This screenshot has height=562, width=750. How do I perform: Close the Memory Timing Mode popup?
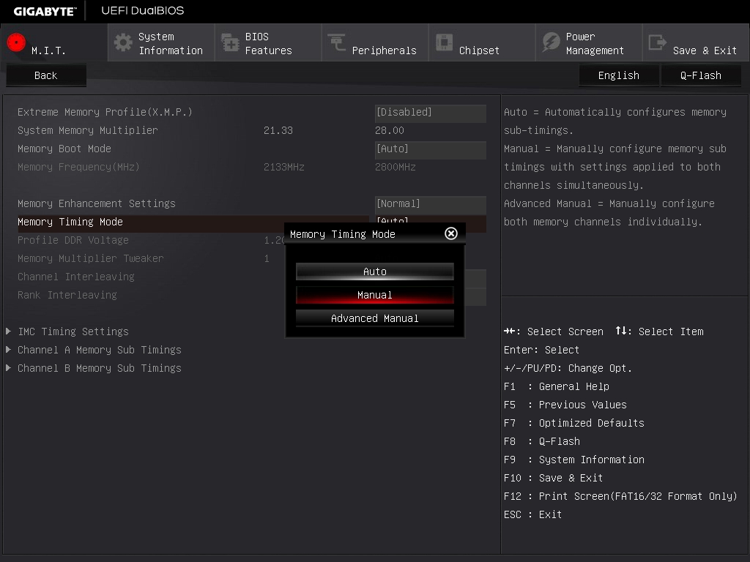coord(451,233)
